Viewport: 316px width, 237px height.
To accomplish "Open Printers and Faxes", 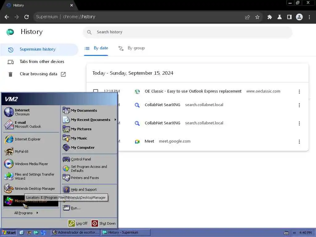I will coord(89,178).
